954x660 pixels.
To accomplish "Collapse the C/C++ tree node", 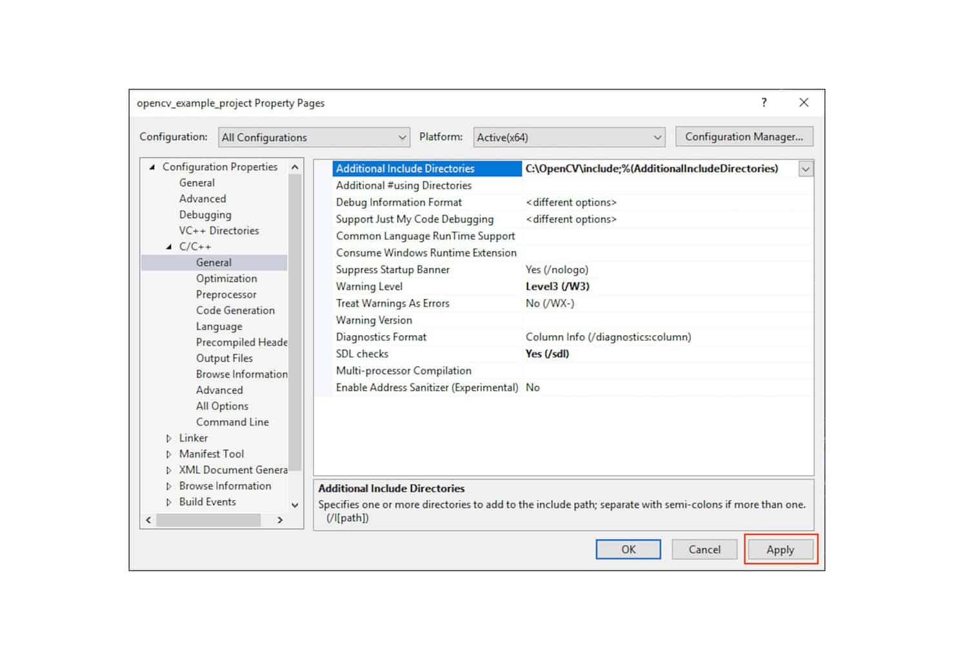I will point(169,247).
